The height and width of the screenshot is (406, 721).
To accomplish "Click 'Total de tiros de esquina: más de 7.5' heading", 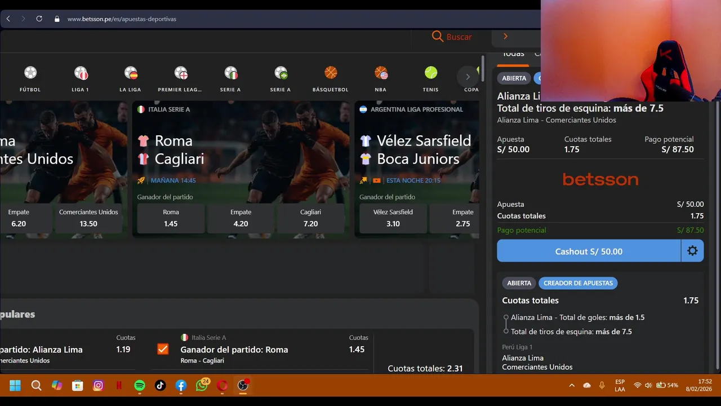I will [580, 108].
